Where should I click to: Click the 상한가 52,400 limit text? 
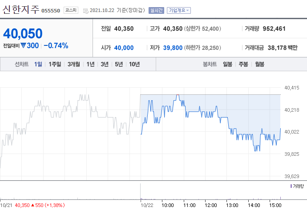pyautogui.click(x=202, y=28)
